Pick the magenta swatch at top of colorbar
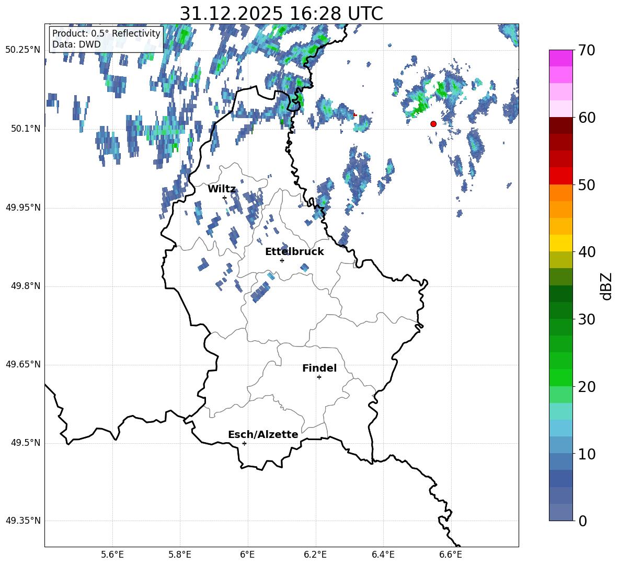Screen dimensions: 619x565 pos(560,58)
